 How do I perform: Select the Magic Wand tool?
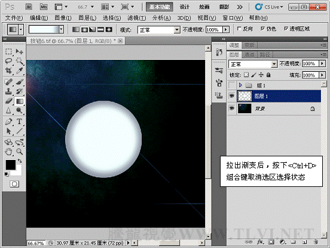tap(20, 61)
